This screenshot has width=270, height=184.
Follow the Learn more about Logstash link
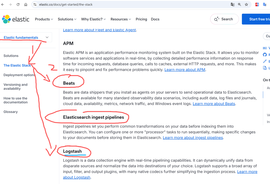point(247,172)
